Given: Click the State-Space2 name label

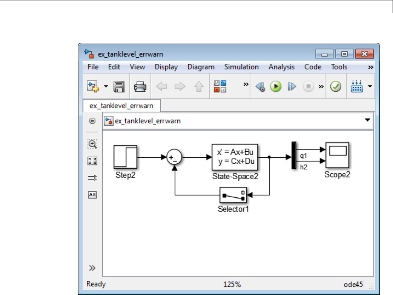Looking at the screenshot, I should click(235, 176).
